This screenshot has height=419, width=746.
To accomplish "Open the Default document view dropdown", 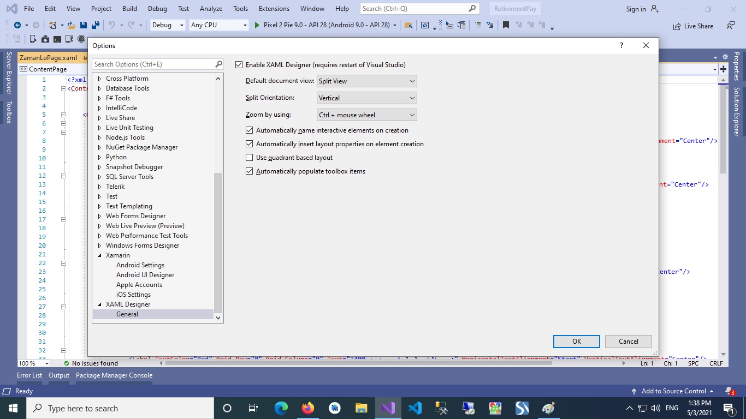I will tap(367, 81).
